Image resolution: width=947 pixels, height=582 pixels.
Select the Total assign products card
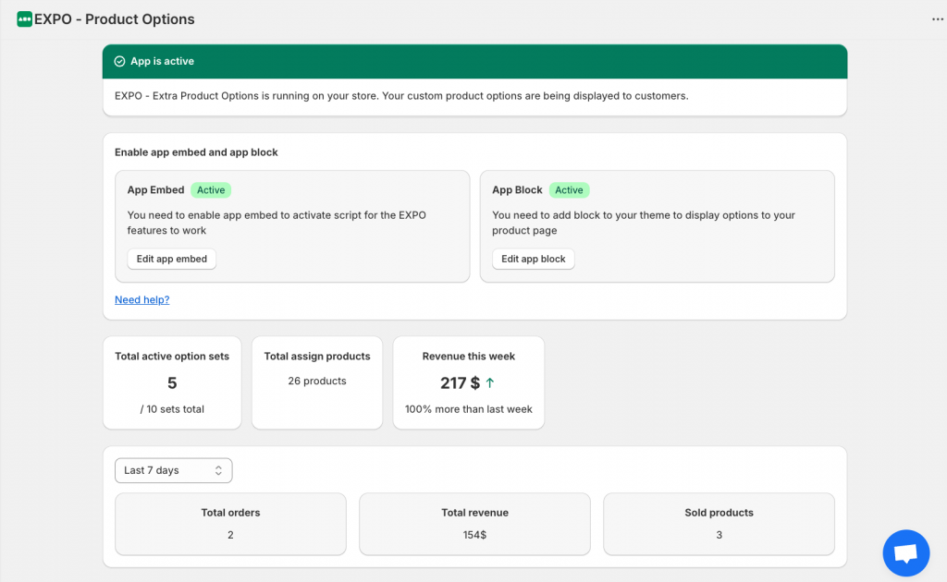click(317, 382)
